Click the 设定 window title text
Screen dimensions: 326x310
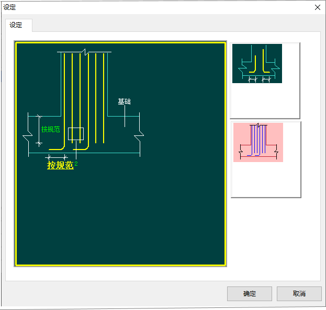tap(9, 7)
